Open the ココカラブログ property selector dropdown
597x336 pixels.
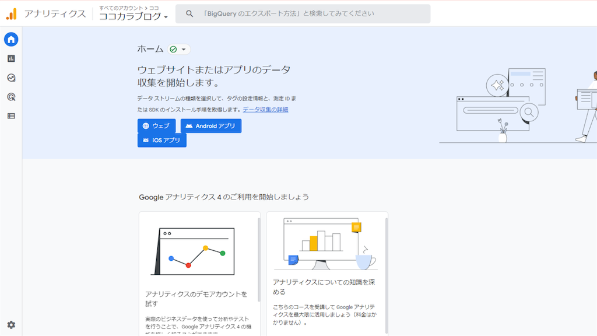tap(134, 16)
